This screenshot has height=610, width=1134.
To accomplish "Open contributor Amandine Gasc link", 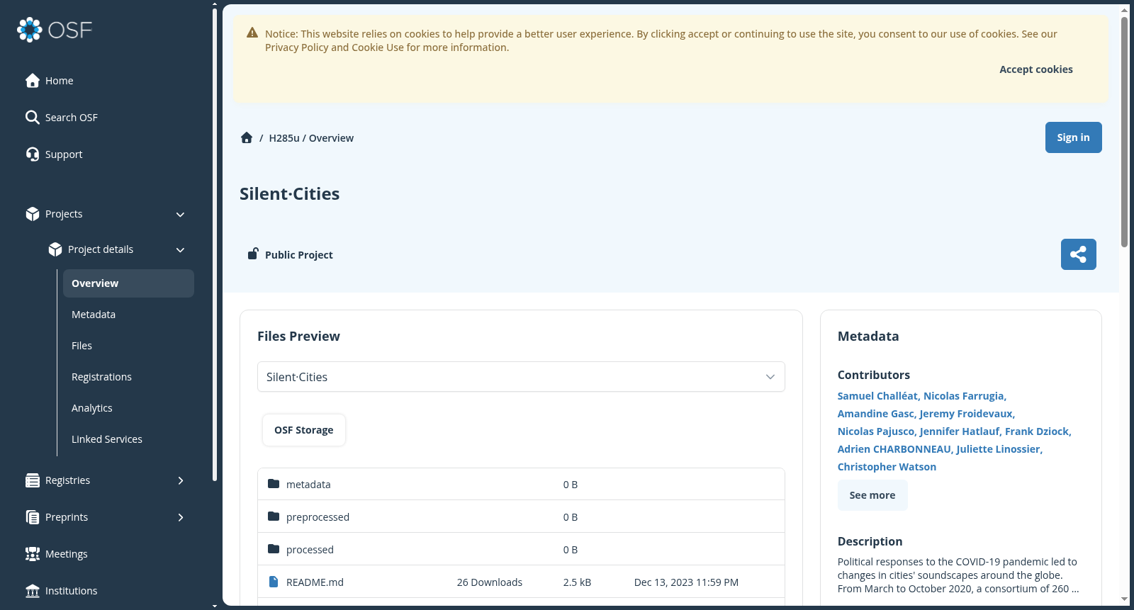I will [x=877, y=414].
